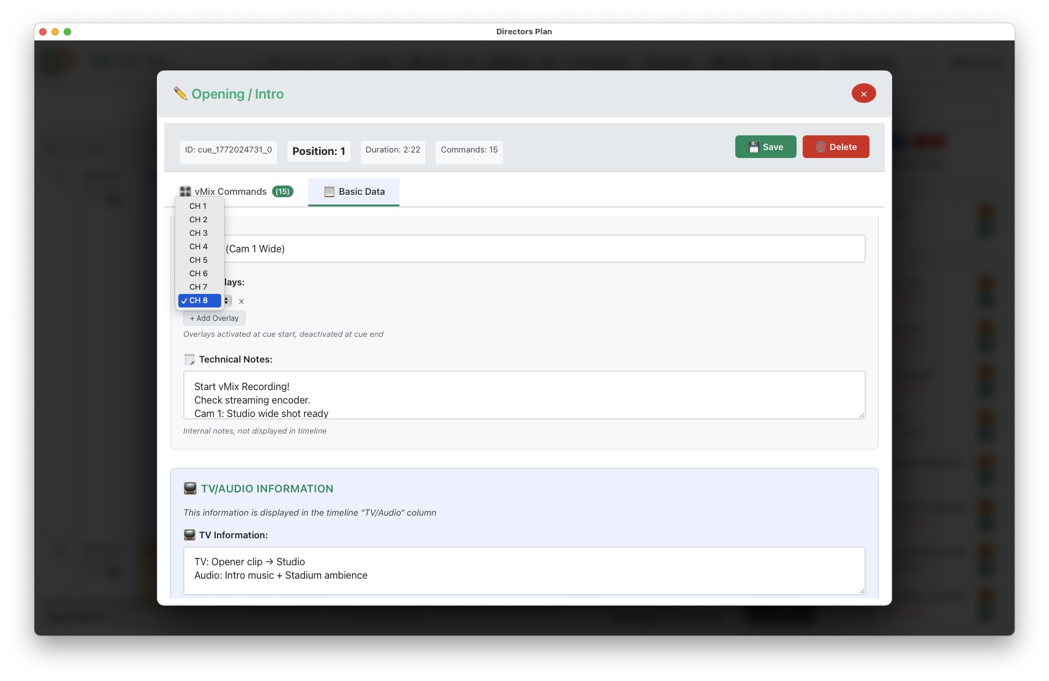
Task: Click the TV icon beside TV/AUDIO INFORMATION
Action: click(x=190, y=489)
